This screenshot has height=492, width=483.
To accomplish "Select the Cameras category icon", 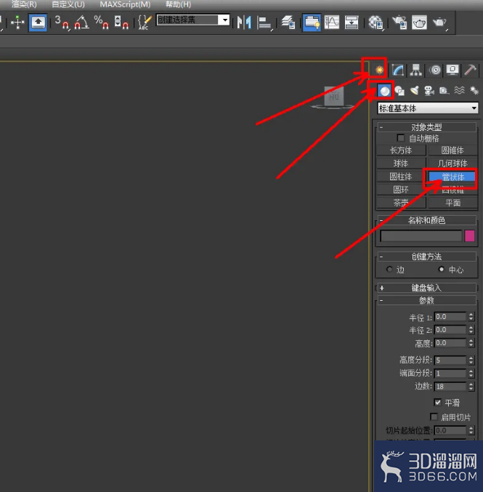I will [x=429, y=91].
